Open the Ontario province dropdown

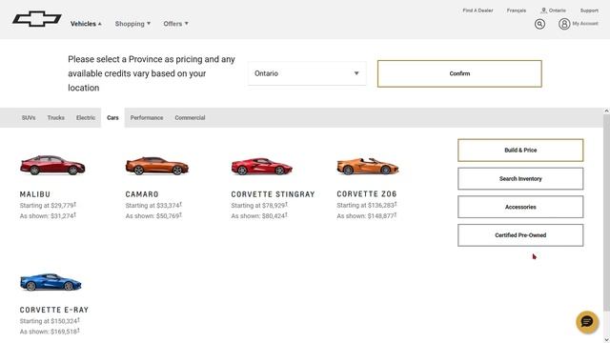pos(307,73)
